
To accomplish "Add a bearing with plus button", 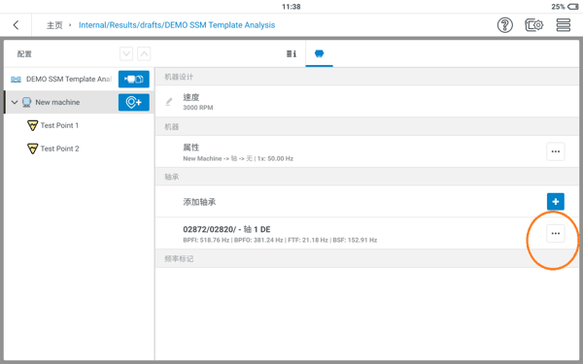I will (556, 201).
